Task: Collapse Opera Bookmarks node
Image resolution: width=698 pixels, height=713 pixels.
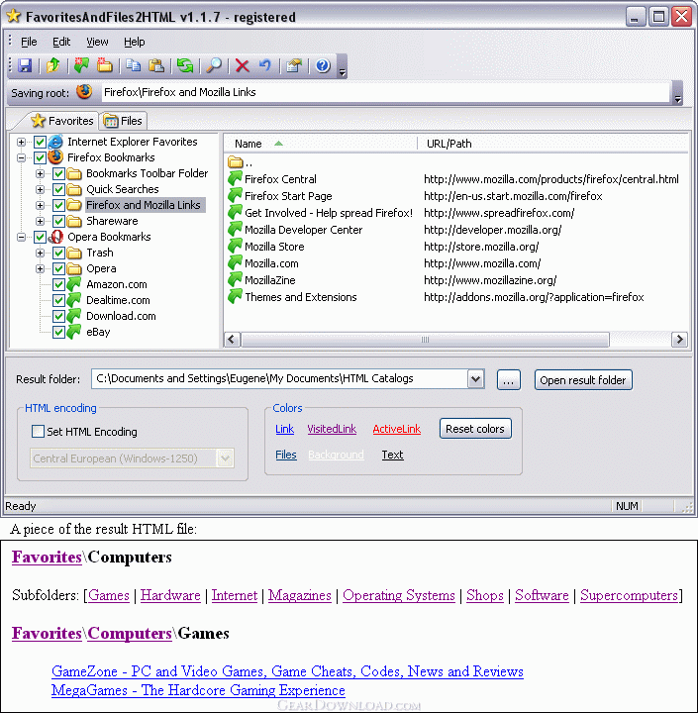Action: click(21, 237)
